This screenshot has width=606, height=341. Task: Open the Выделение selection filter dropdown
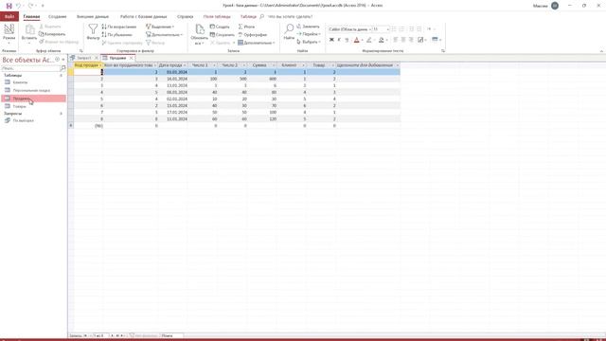(160, 27)
